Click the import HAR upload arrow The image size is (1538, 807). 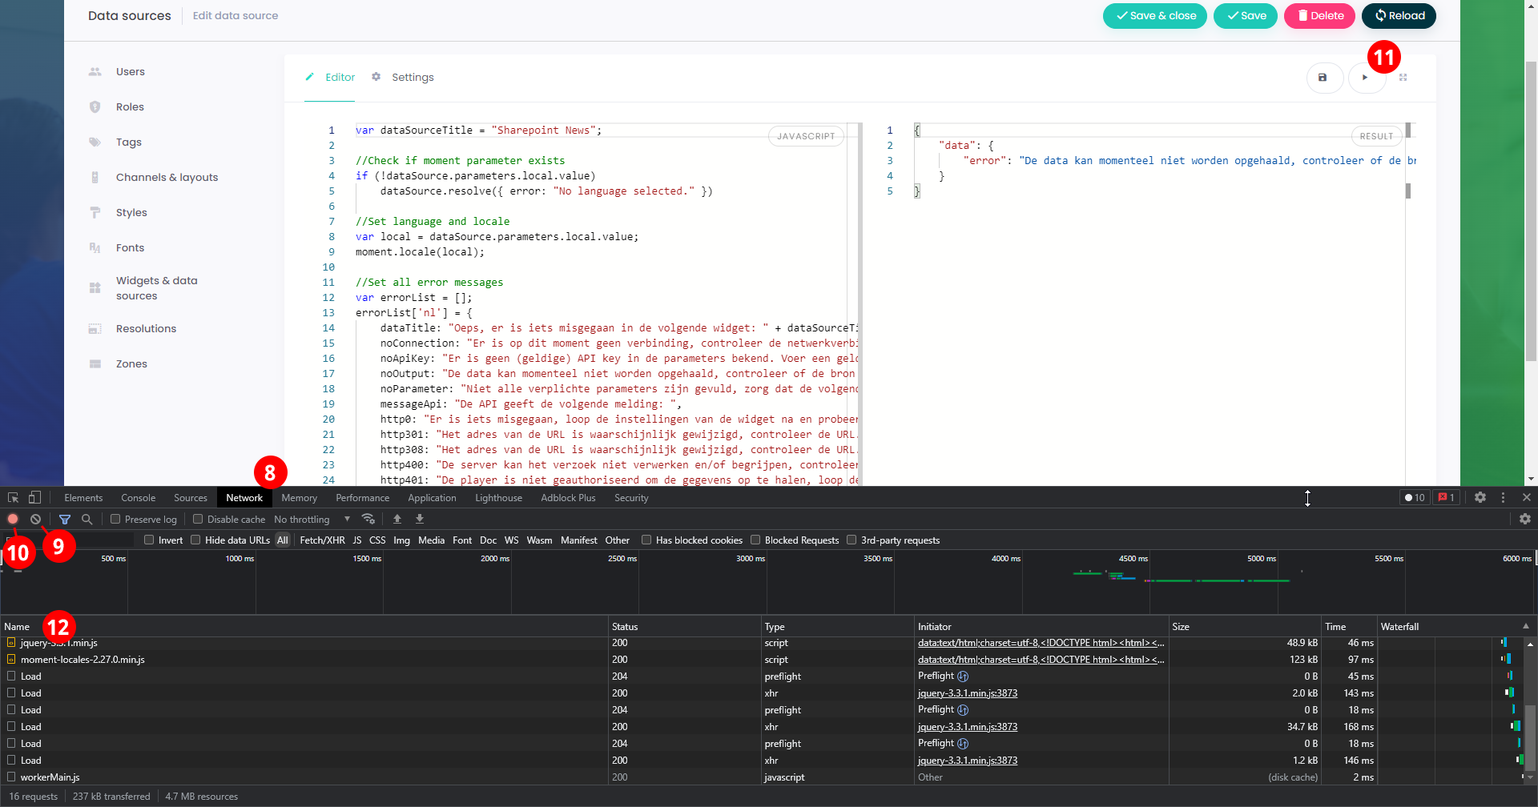397,520
